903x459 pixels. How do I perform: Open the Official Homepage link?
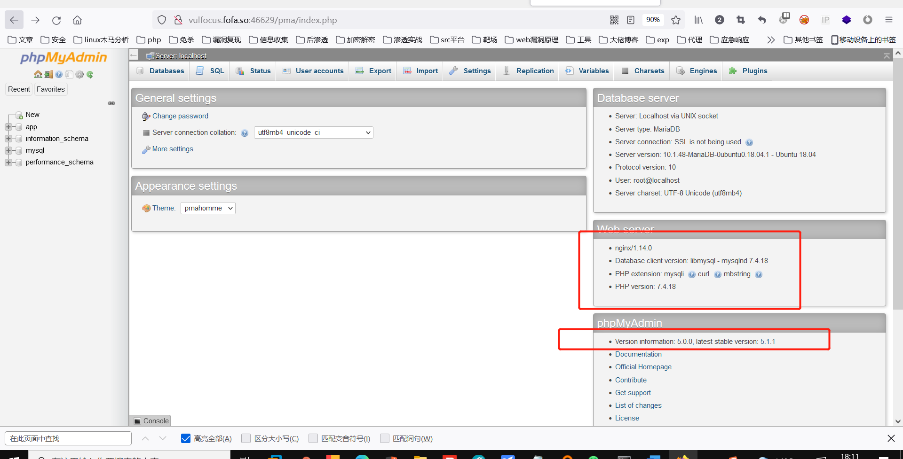click(x=643, y=367)
